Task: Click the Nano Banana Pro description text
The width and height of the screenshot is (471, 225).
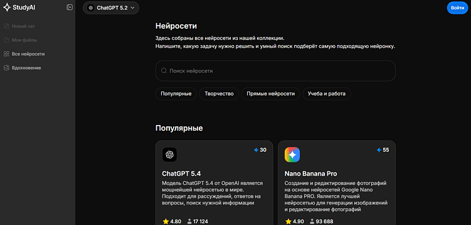Action: (x=336, y=196)
